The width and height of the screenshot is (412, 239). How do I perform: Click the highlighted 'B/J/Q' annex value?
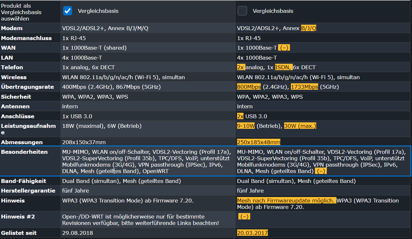309,28
